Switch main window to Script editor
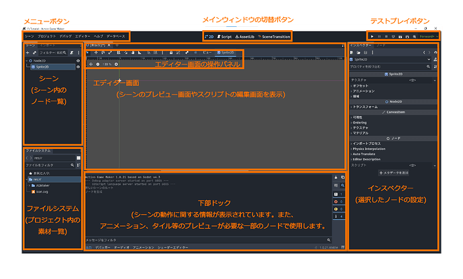The image size is (463, 279). tap(224, 37)
